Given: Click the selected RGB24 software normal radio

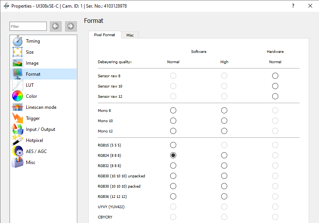Looking at the screenshot, I should pyautogui.click(x=173, y=155).
